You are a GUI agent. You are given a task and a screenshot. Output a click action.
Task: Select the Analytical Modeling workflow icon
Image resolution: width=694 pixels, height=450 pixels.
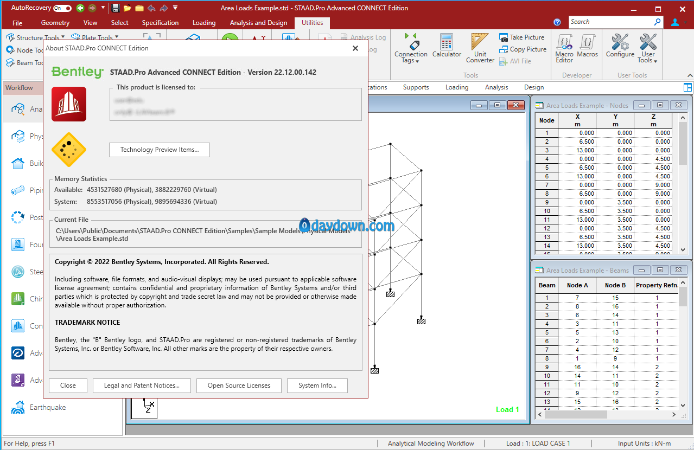point(18,109)
